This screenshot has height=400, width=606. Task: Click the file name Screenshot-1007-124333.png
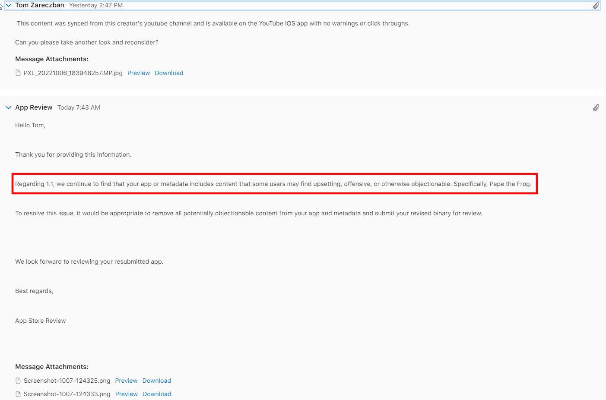tap(67, 394)
